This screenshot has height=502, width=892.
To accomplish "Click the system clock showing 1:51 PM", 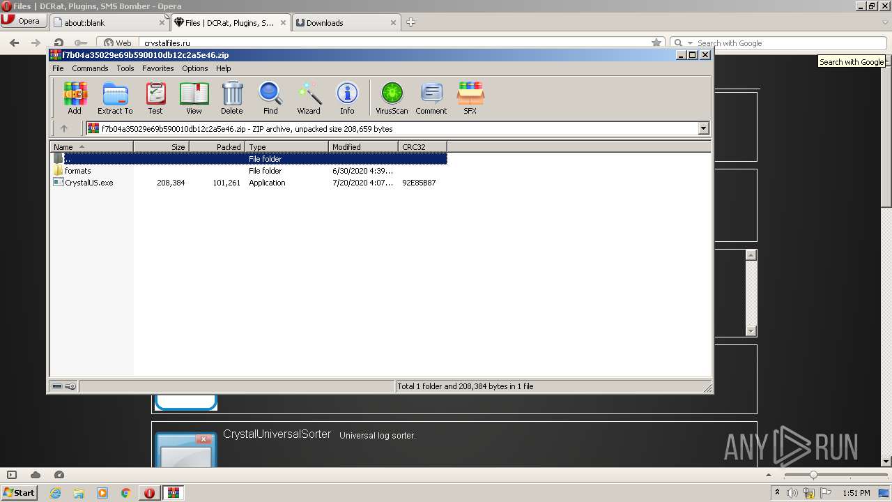I will click(x=856, y=493).
